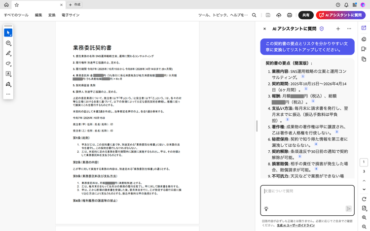This screenshot has width=370, height=231.
Task: Click the 共有 share button
Action: [x=306, y=15]
